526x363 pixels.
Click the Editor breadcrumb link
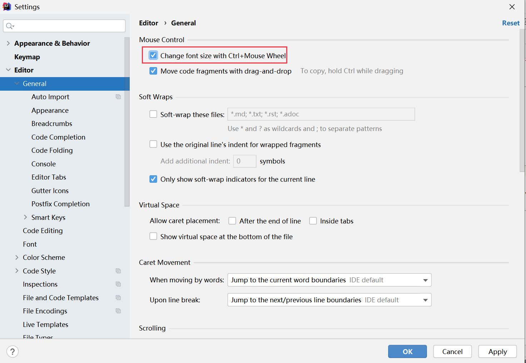(x=149, y=23)
